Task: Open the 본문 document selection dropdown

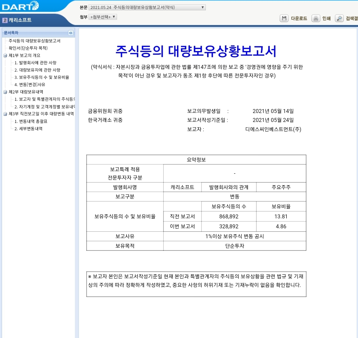Action: [147, 7]
